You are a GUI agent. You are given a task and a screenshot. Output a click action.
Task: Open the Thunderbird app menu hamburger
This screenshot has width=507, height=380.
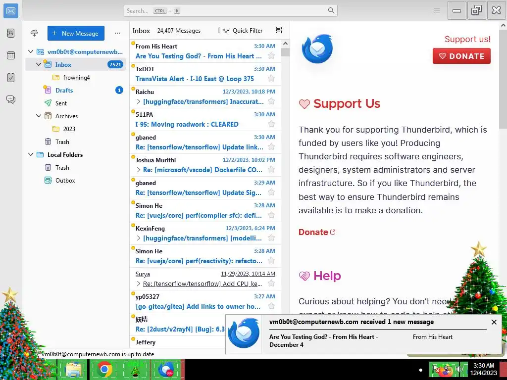[x=437, y=10]
